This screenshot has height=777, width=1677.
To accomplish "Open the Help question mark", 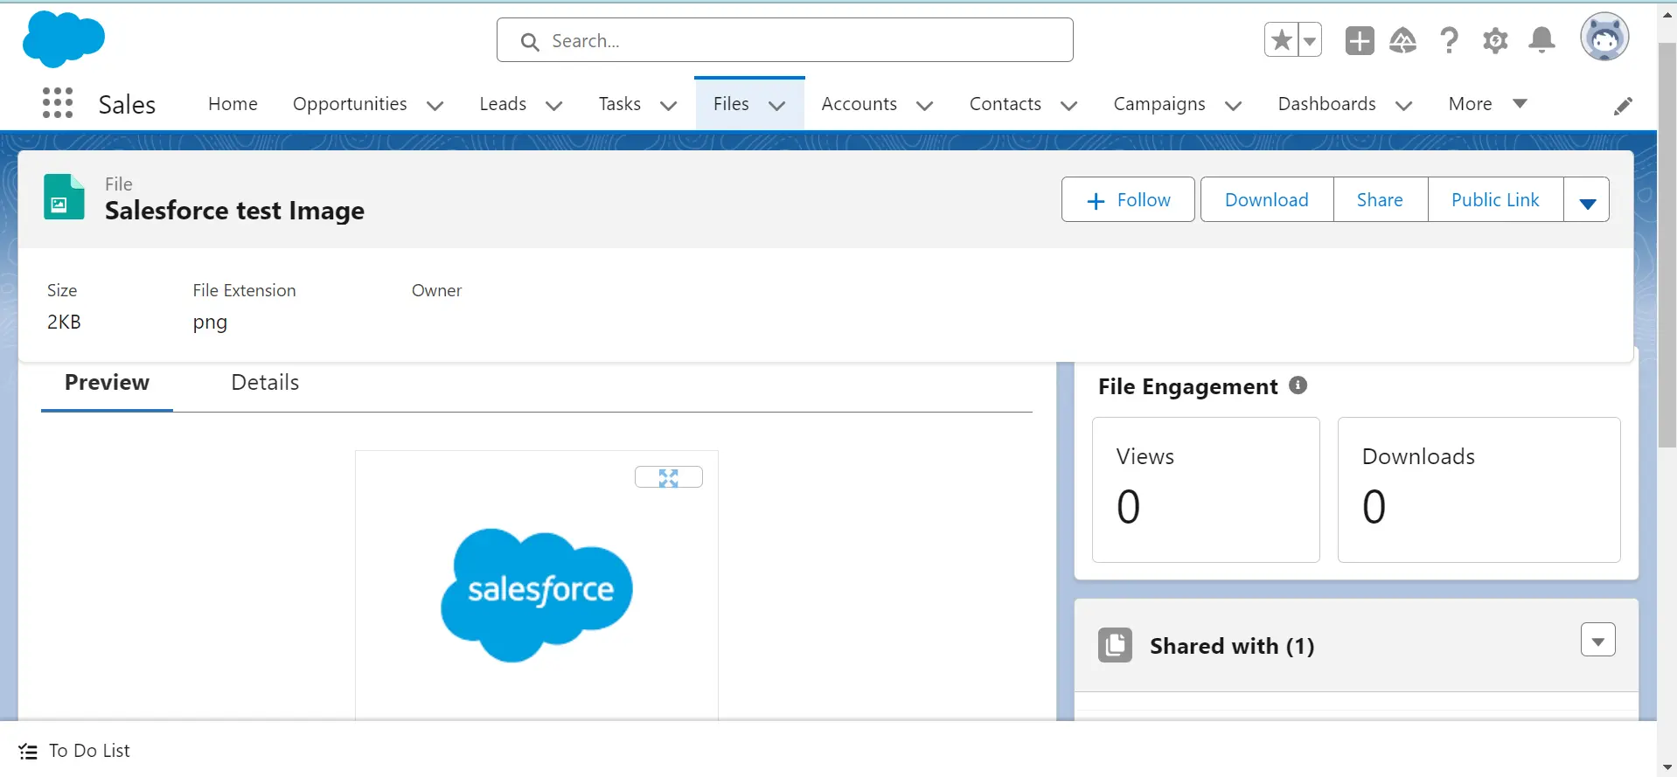I will (1449, 40).
